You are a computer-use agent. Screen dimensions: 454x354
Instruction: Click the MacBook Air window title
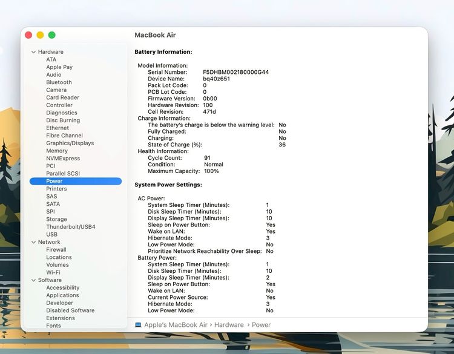(x=155, y=35)
